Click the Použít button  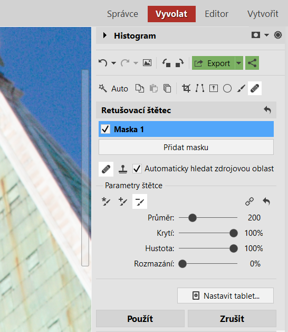tap(140, 319)
